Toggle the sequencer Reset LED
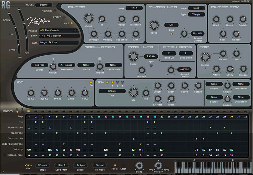Viewport: 253px width, 175px height. click(x=115, y=165)
